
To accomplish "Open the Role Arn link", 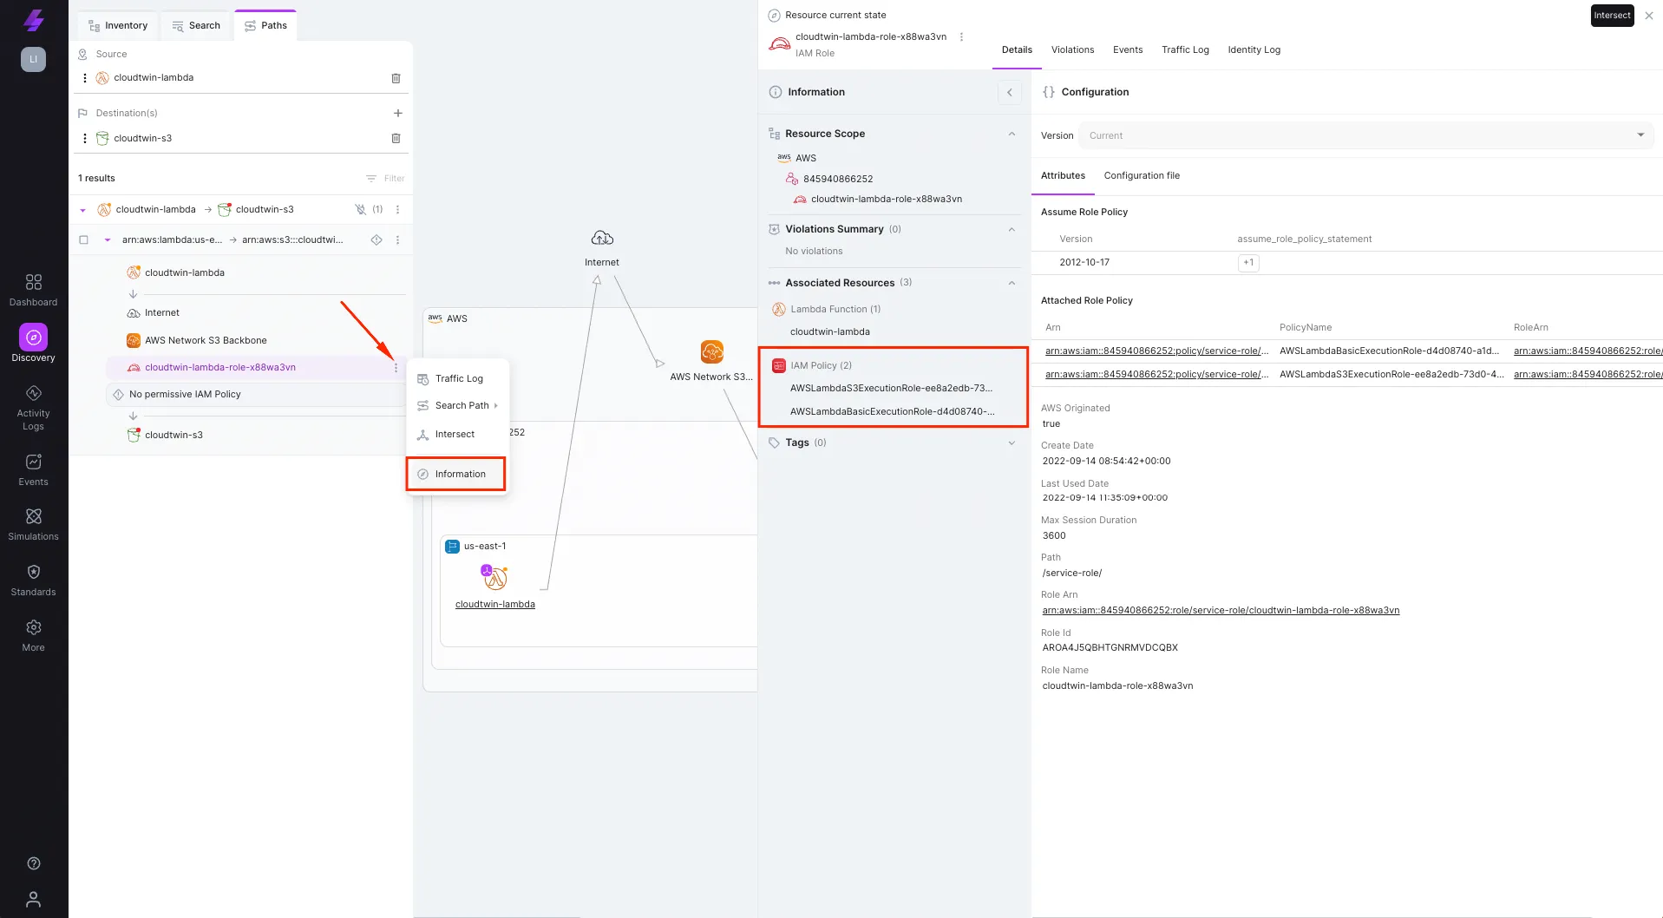I will [1221, 610].
